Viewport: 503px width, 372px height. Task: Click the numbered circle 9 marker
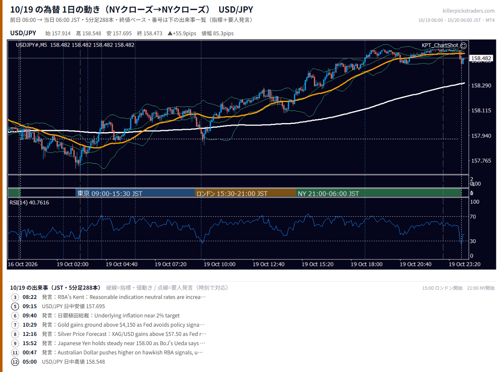click(16, 343)
